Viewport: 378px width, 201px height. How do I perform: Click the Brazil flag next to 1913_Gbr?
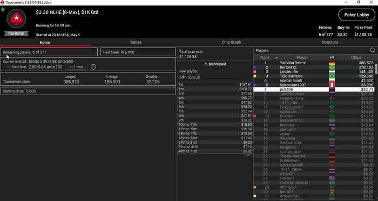(x=332, y=103)
